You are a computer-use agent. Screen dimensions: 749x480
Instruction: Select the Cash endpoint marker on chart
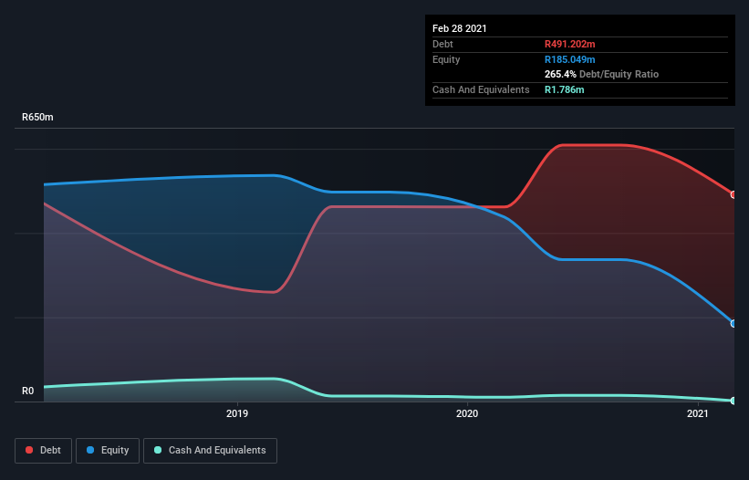pos(733,401)
